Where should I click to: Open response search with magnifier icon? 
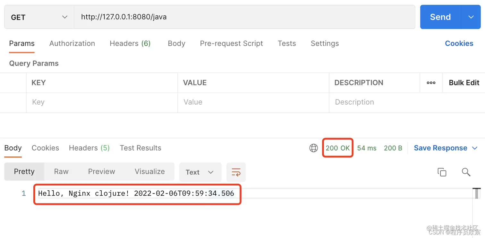pyautogui.click(x=466, y=172)
